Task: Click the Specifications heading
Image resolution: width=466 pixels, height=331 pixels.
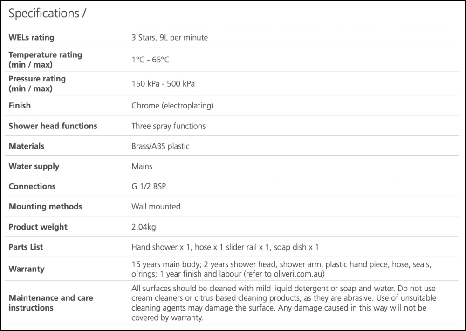Action: point(47,14)
